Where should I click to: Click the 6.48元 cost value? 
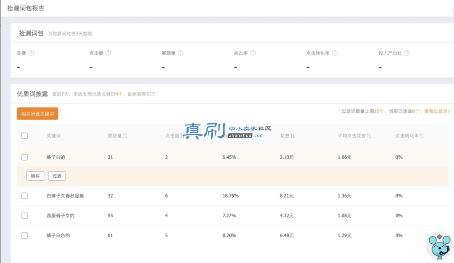pyautogui.click(x=287, y=236)
